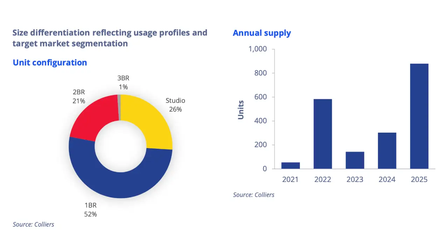Click the 1BR 52% label

coord(90,210)
